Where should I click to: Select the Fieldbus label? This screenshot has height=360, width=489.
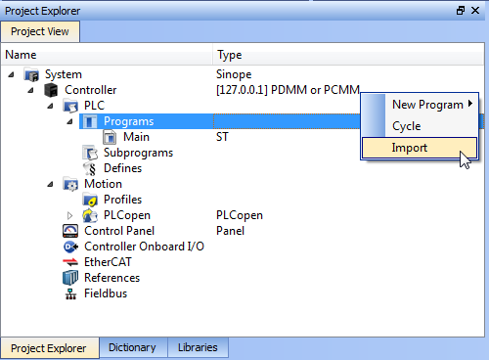[106, 293]
